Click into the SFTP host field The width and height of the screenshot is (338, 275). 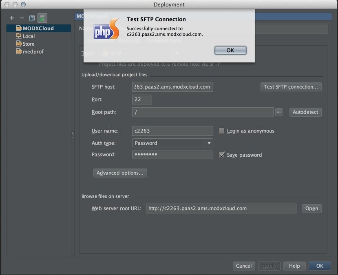point(172,87)
